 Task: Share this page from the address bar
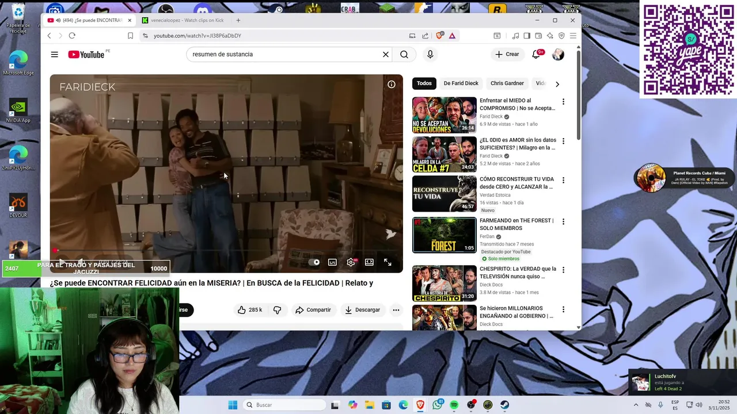[x=425, y=36]
